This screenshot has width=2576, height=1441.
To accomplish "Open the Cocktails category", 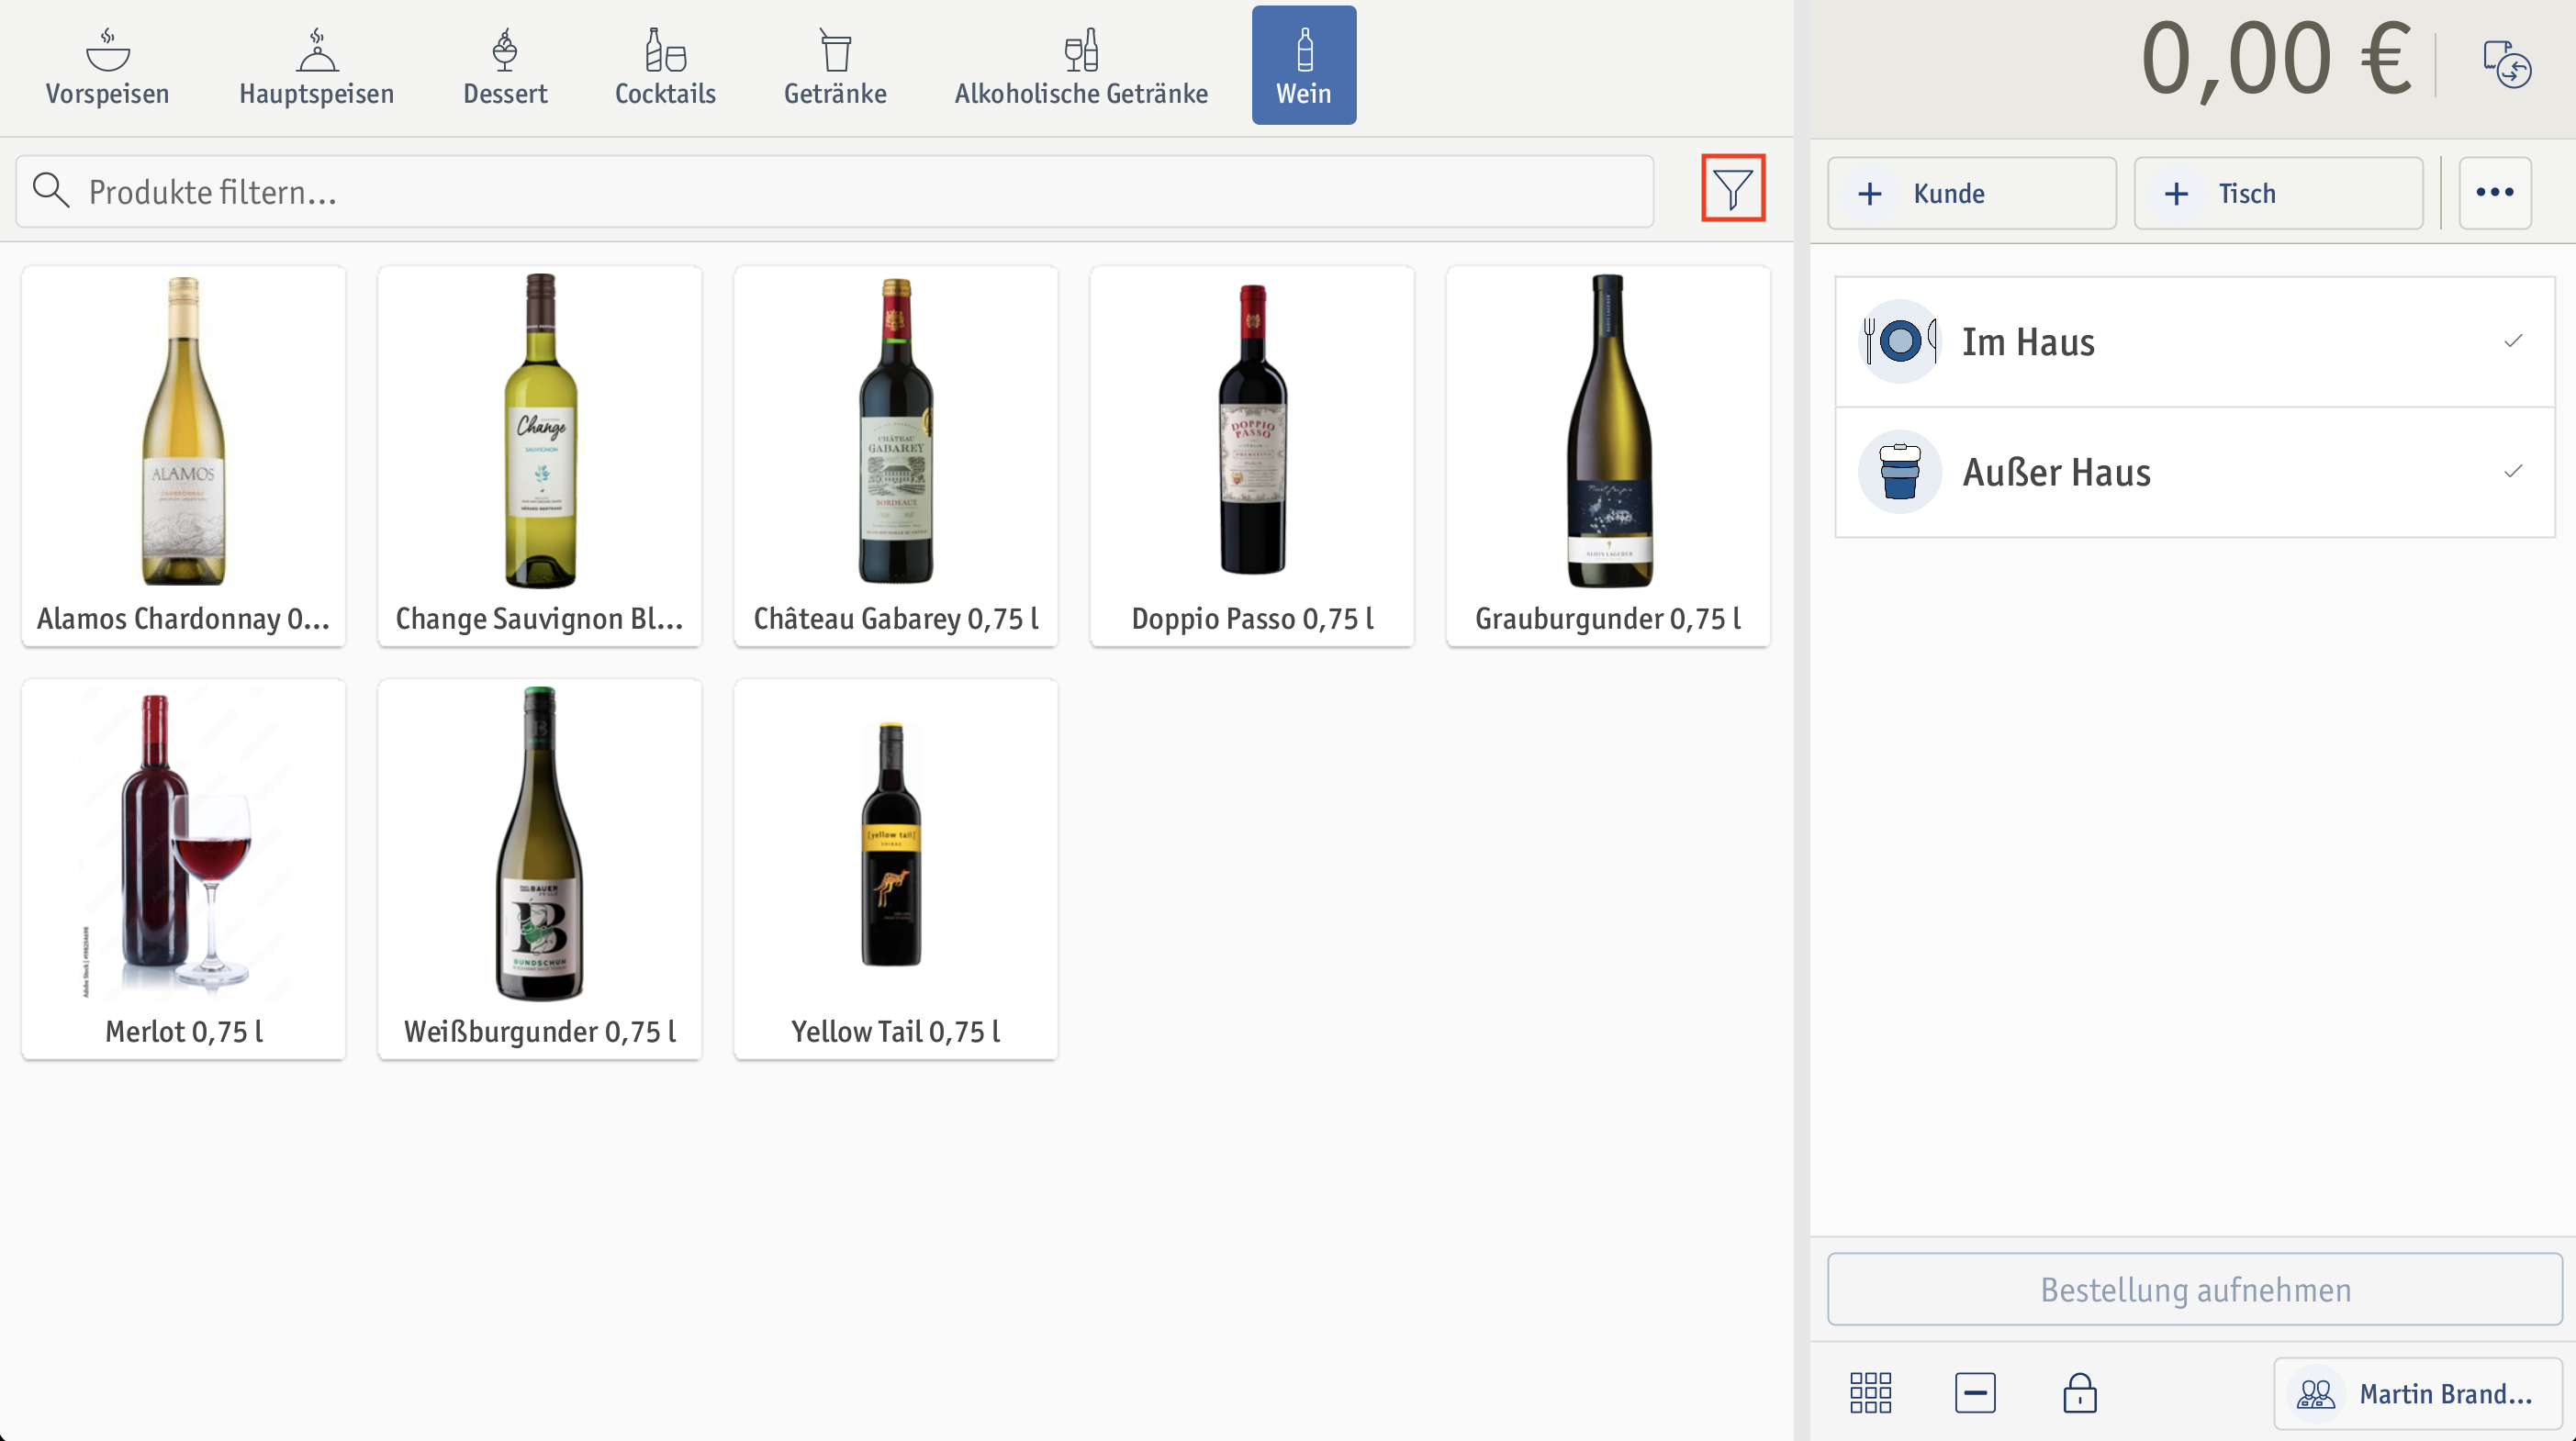I will coord(665,66).
